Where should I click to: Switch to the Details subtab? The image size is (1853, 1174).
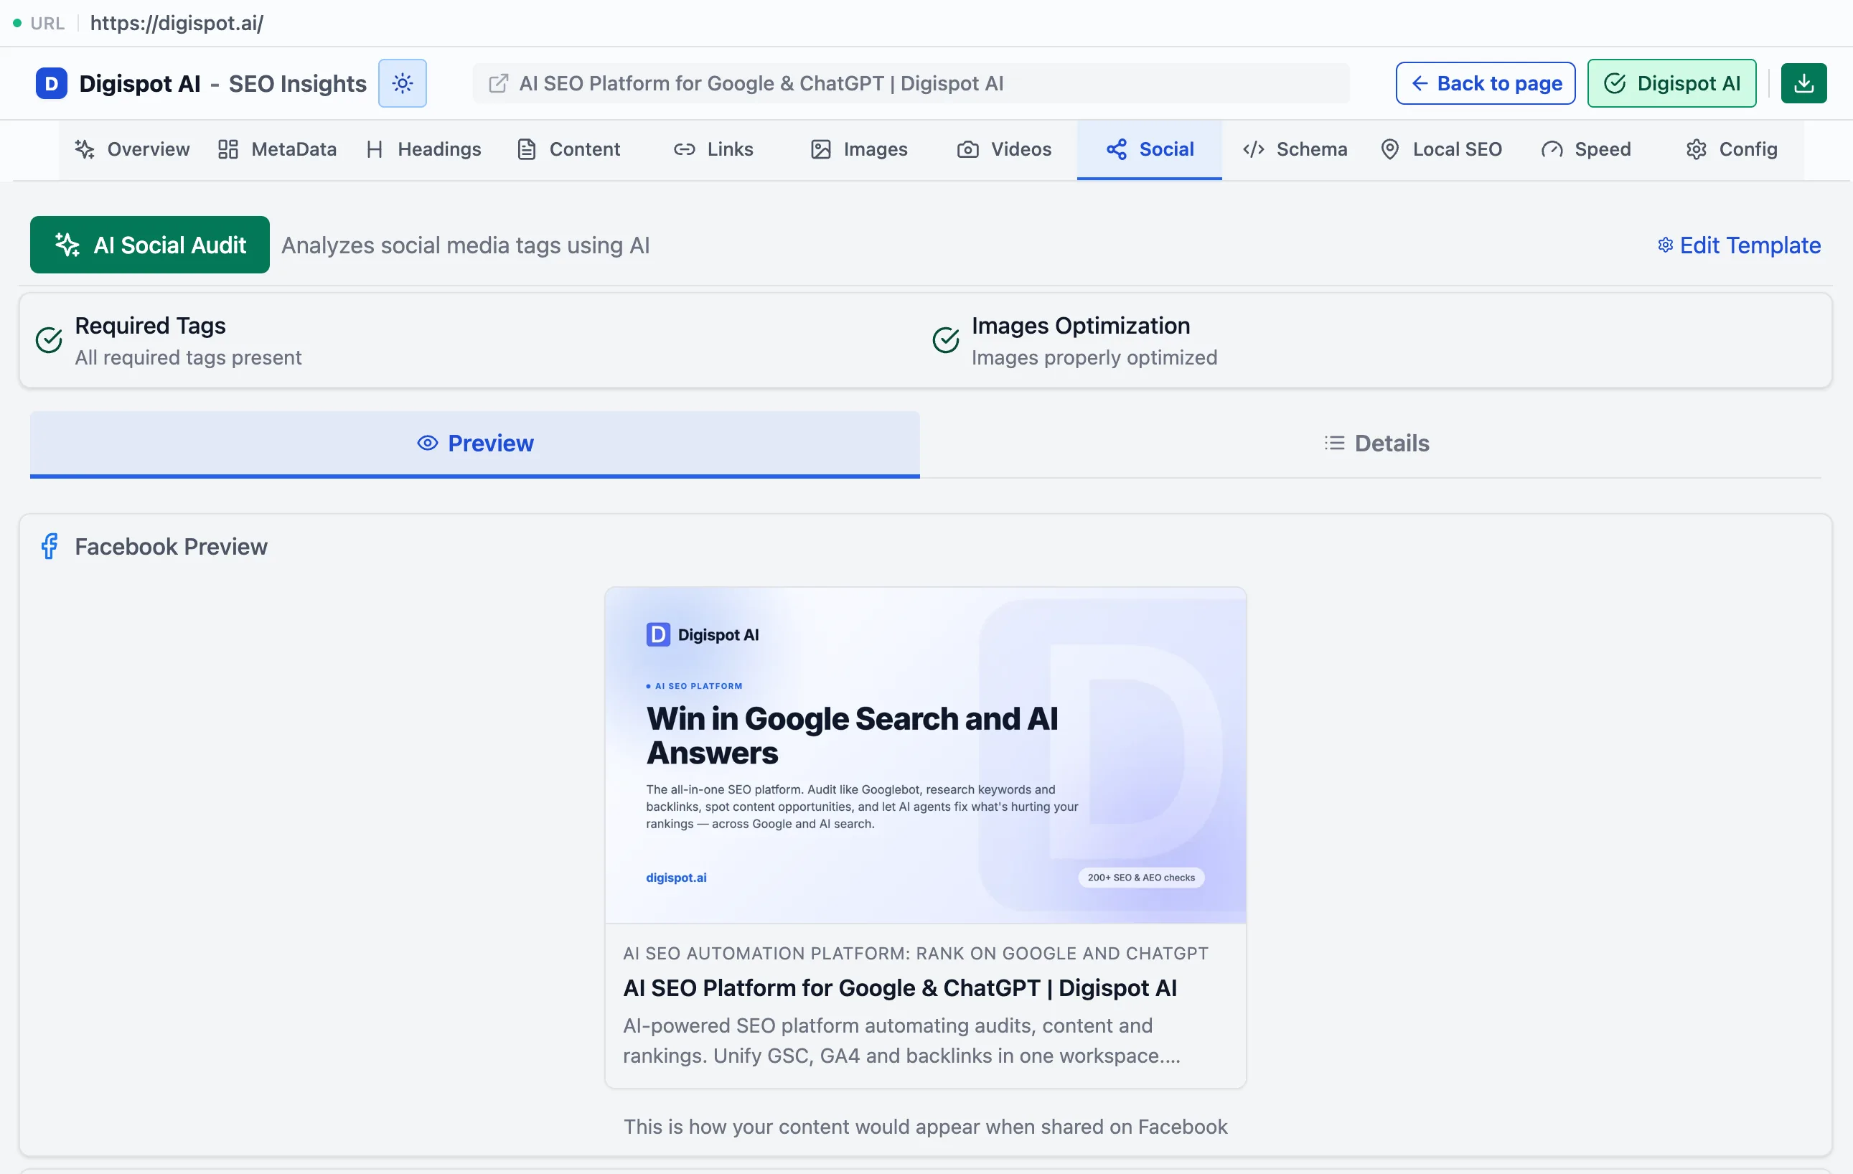pos(1376,444)
